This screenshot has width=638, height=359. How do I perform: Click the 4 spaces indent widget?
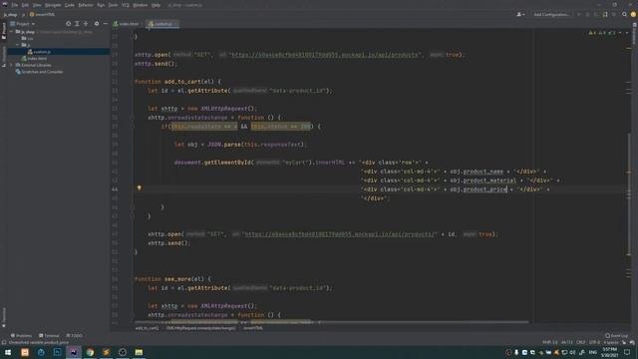pyautogui.click(x=610, y=343)
